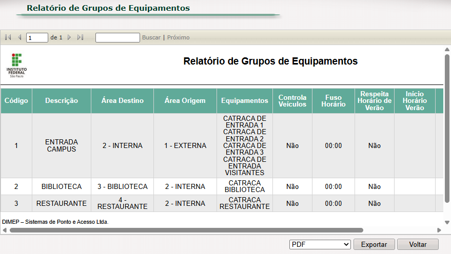This screenshot has height=254, width=451.
Task: Click the 00:00 value in ENTRADA CAMPUS row
Action: [334, 146]
